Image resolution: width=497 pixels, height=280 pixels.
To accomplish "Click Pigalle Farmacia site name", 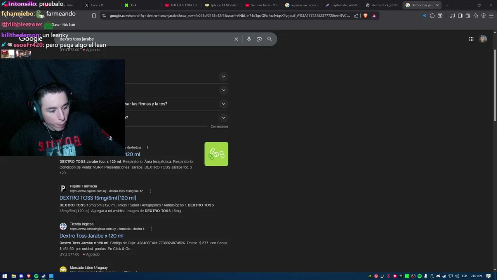I will click(x=83, y=186).
